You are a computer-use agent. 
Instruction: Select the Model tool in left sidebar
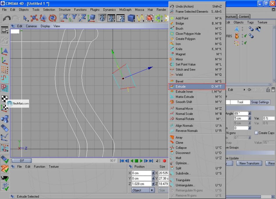pos(5,51)
